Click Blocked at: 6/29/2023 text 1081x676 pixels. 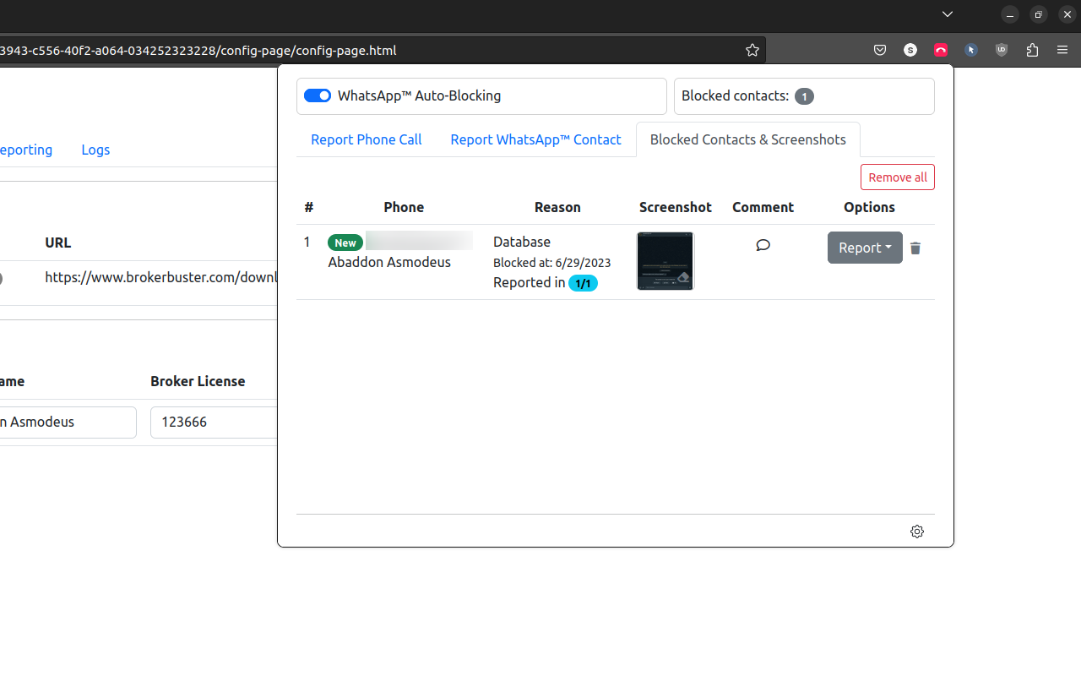point(551,263)
